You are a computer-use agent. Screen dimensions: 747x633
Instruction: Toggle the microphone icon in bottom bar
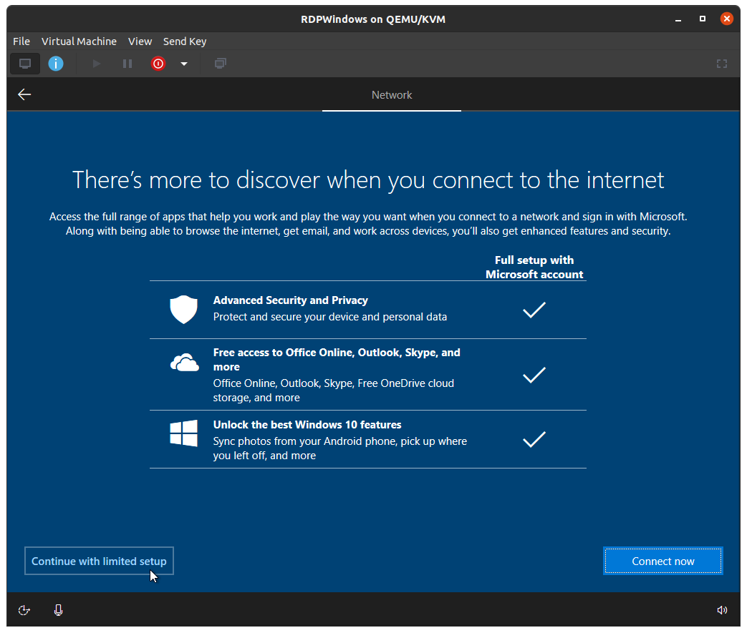coord(59,610)
